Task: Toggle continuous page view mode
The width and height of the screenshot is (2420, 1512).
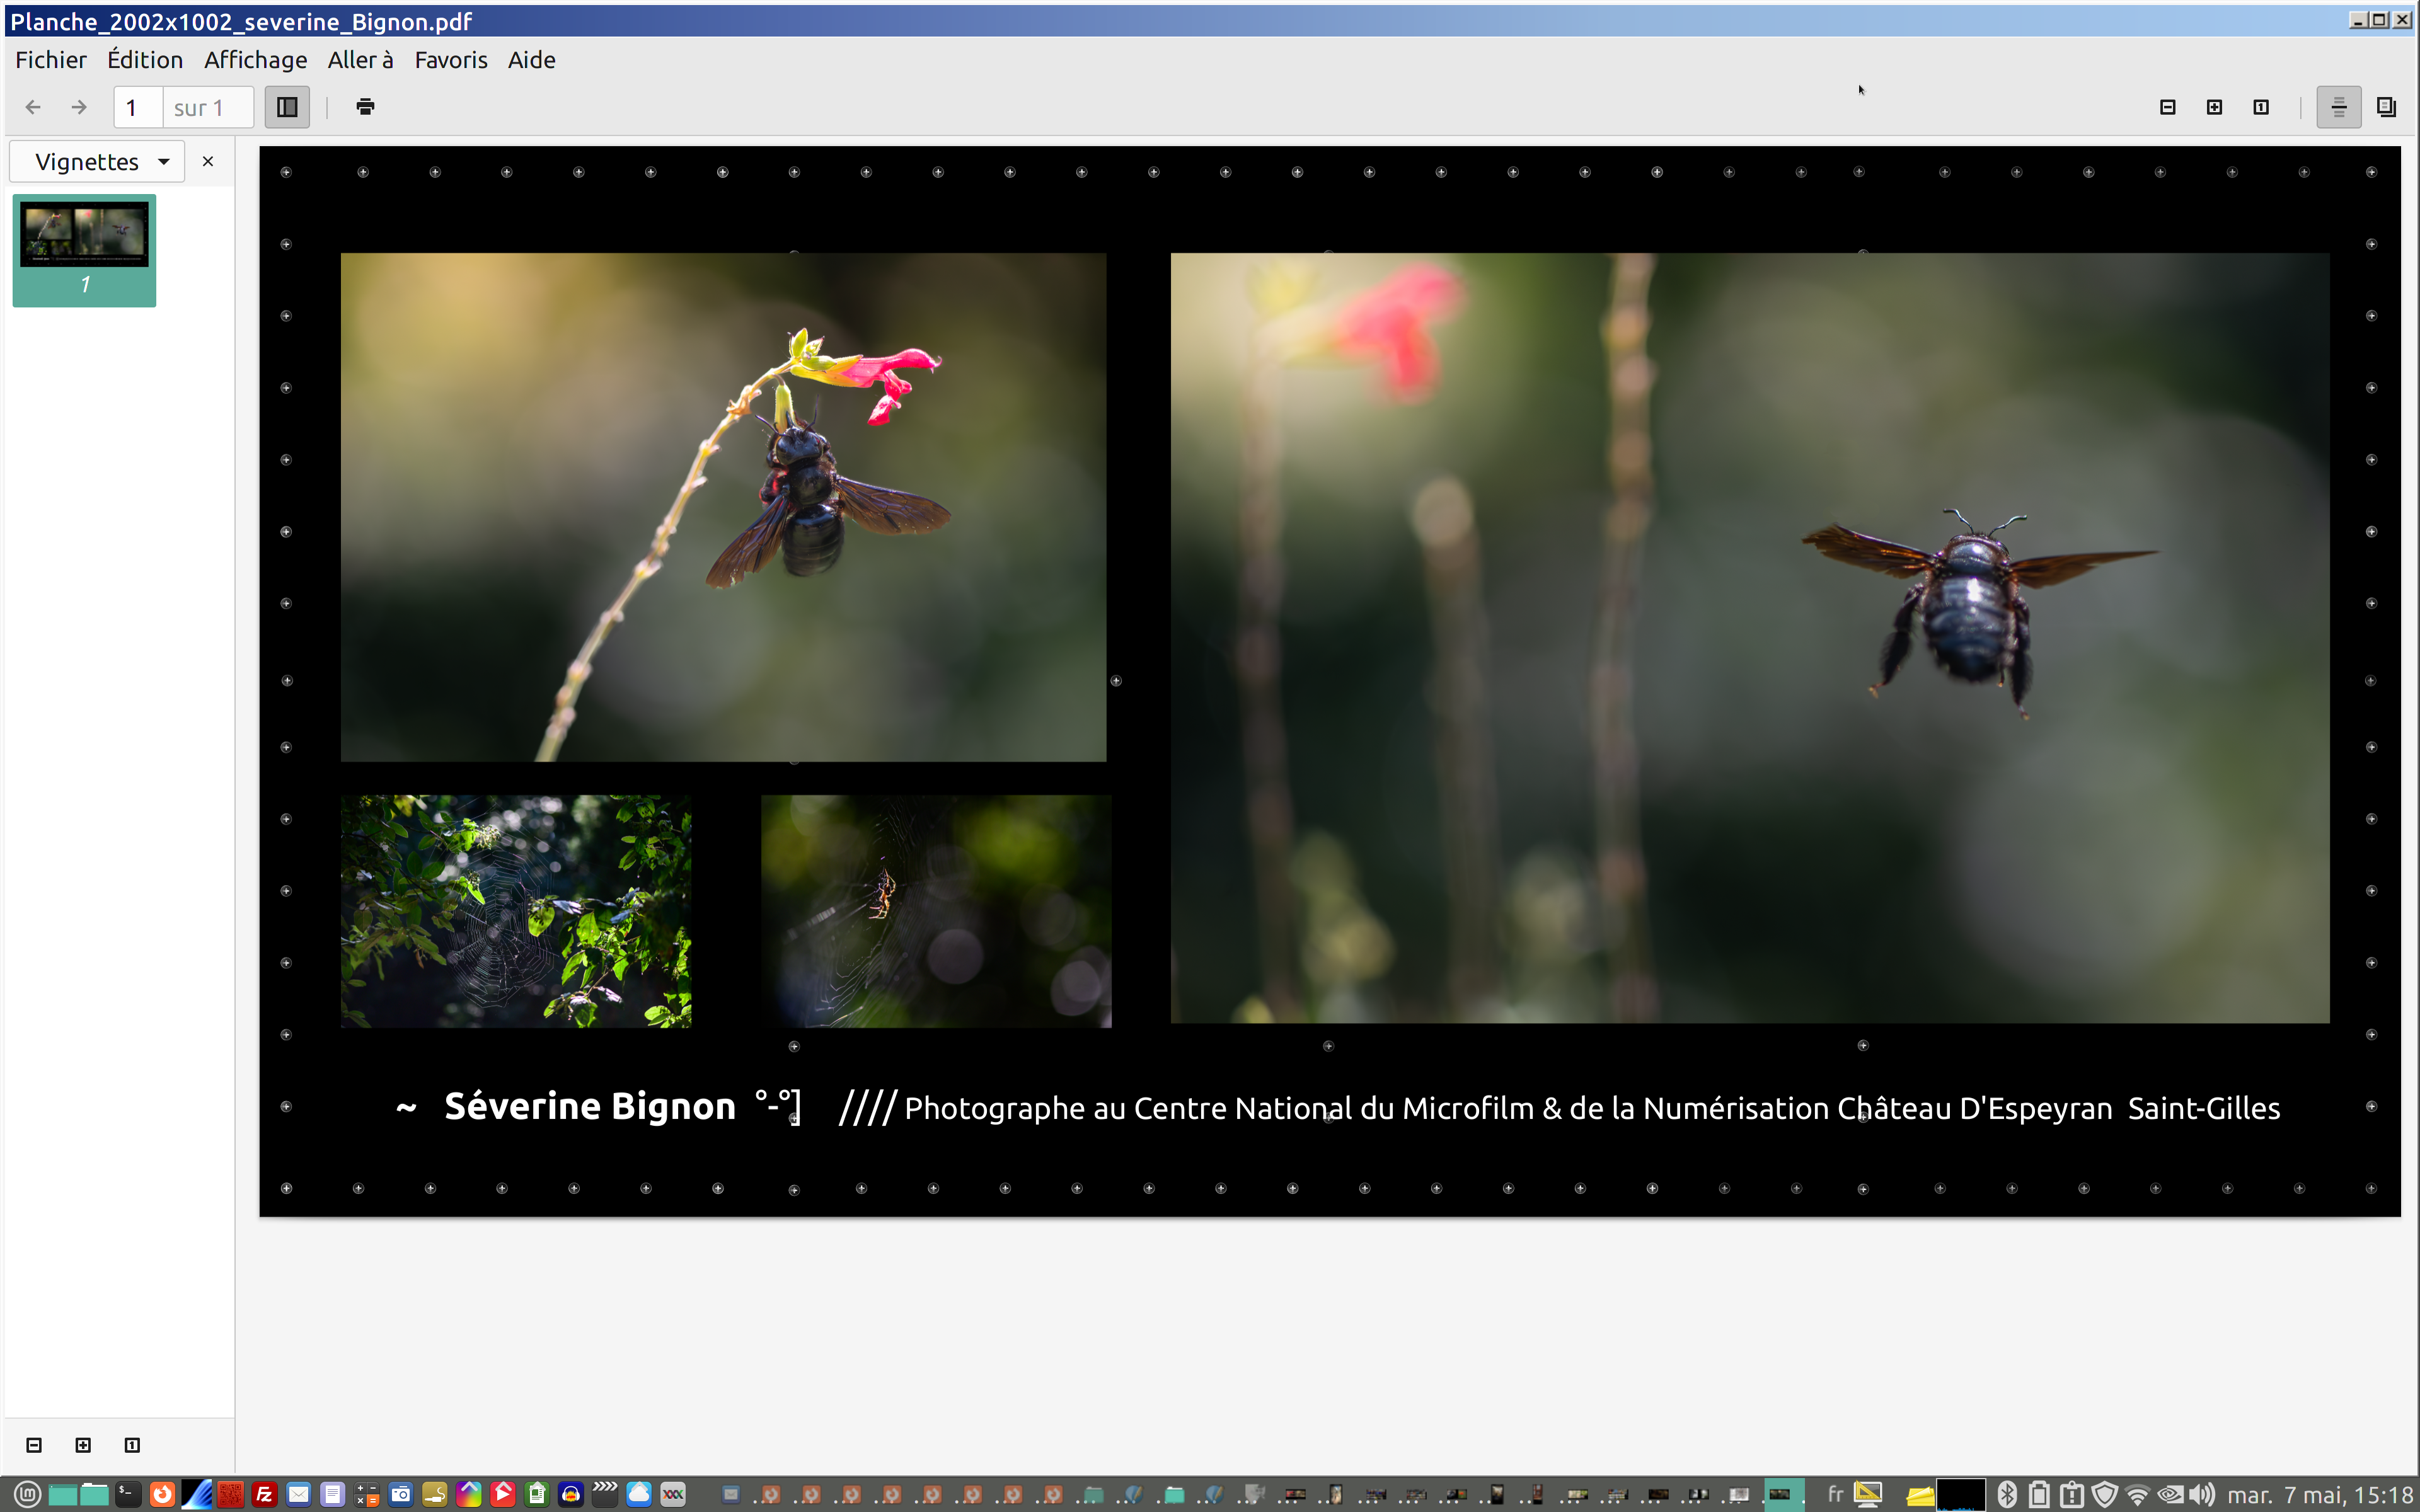Action: (2338, 107)
